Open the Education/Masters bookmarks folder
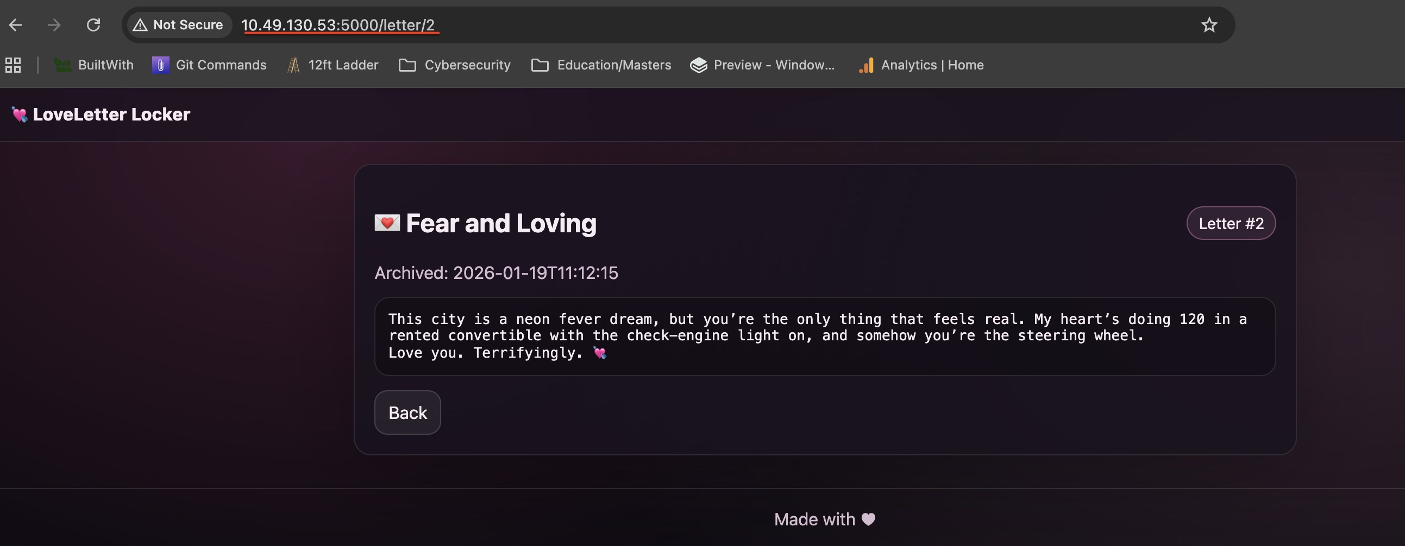 tap(600, 65)
